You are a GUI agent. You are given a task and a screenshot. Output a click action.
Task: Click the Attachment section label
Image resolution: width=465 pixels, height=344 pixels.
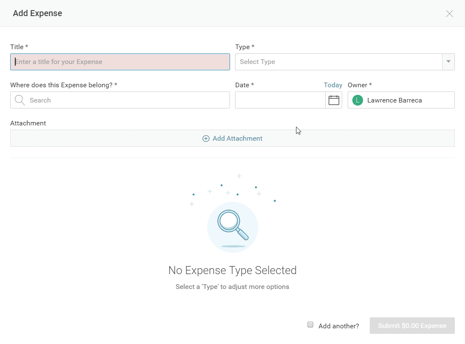pos(28,123)
